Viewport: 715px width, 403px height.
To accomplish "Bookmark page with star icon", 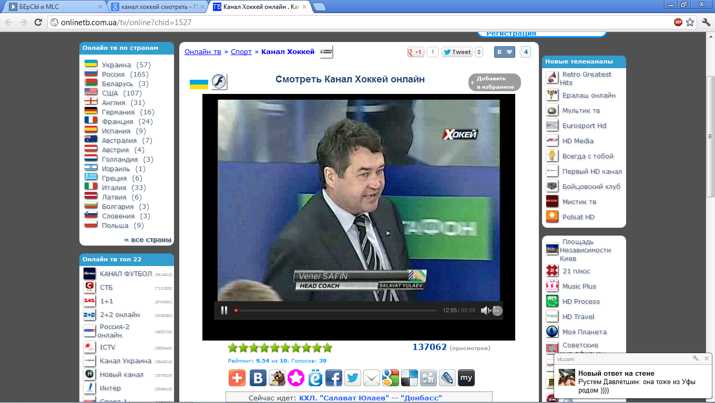I will click(690, 22).
